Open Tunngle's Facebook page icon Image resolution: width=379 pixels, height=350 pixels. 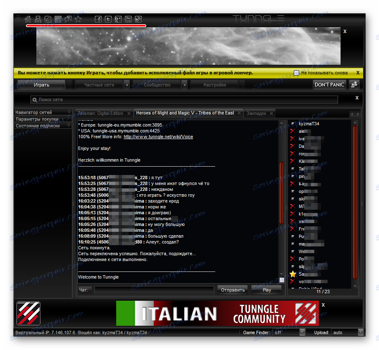(98, 19)
